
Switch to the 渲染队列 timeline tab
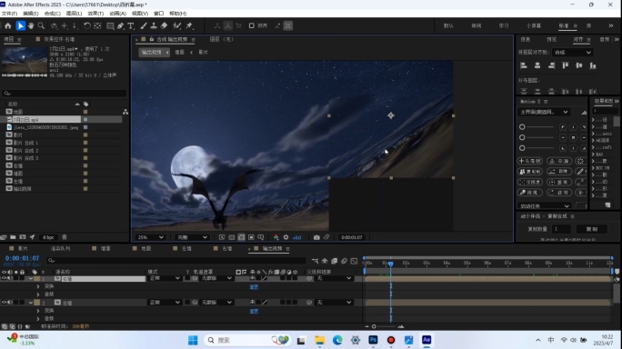point(60,249)
